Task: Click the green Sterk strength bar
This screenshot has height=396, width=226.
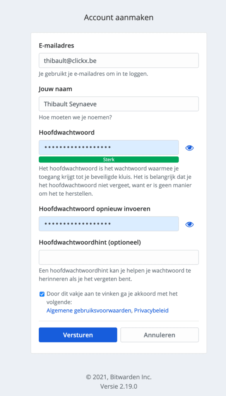Action: [x=109, y=160]
